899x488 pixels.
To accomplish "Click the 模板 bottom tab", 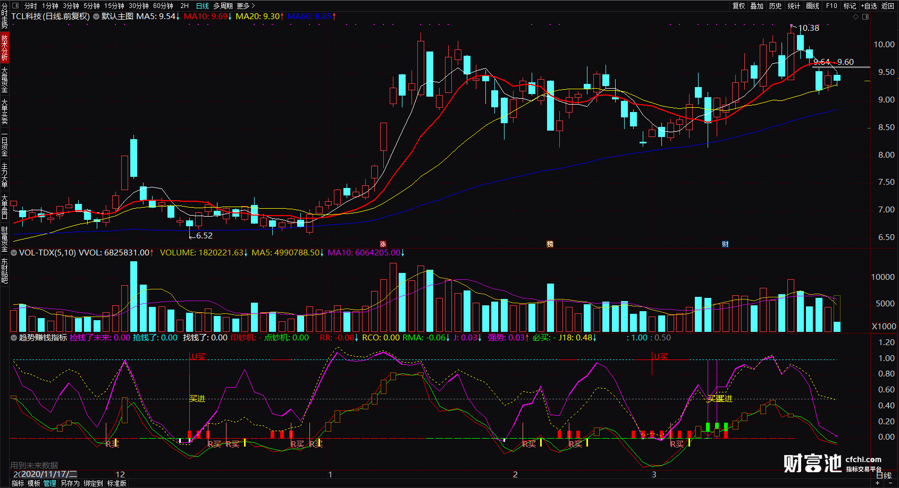I will [x=34, y=483].
